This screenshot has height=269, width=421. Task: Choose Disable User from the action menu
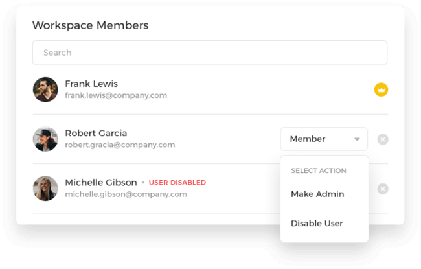(x=317, y=223)
